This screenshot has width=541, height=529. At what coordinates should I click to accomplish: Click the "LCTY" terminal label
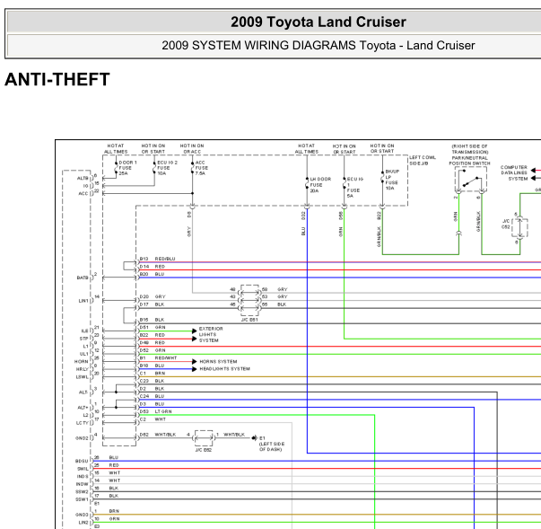83,423
